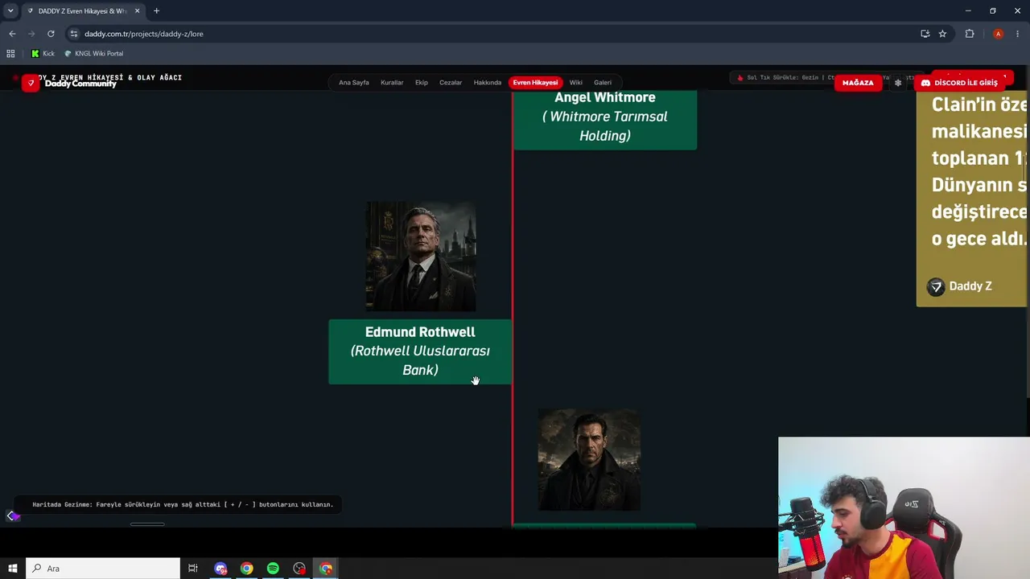This screenshot has width=1030, height=579.
Task: Open the Hakkında page
Action: tap(487, 83)
